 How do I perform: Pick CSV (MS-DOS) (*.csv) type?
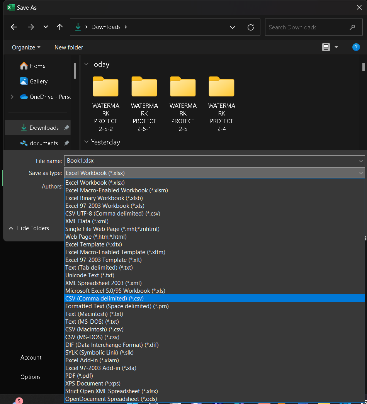pyautogui.click(x=214, y=337)
